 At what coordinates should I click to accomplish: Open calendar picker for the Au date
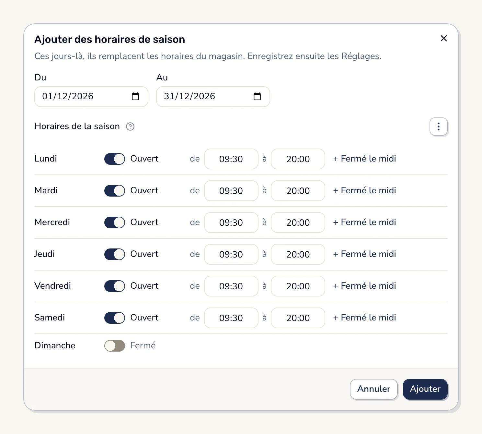(x=257, y=96)
